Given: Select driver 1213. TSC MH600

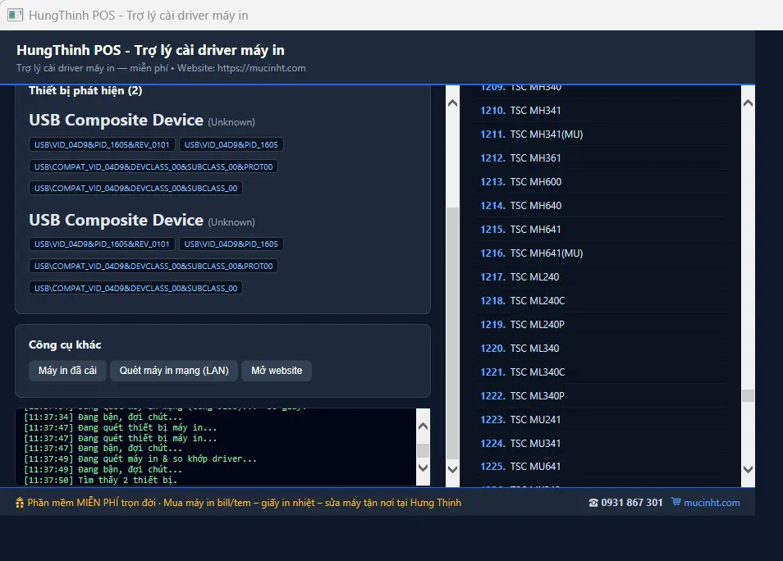Looking at the screenshot, I should pyautogui.click(x=602, y=182).
